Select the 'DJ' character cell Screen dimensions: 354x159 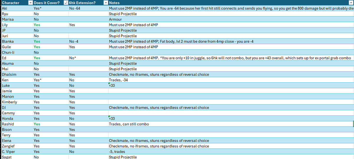click(17, 108)
